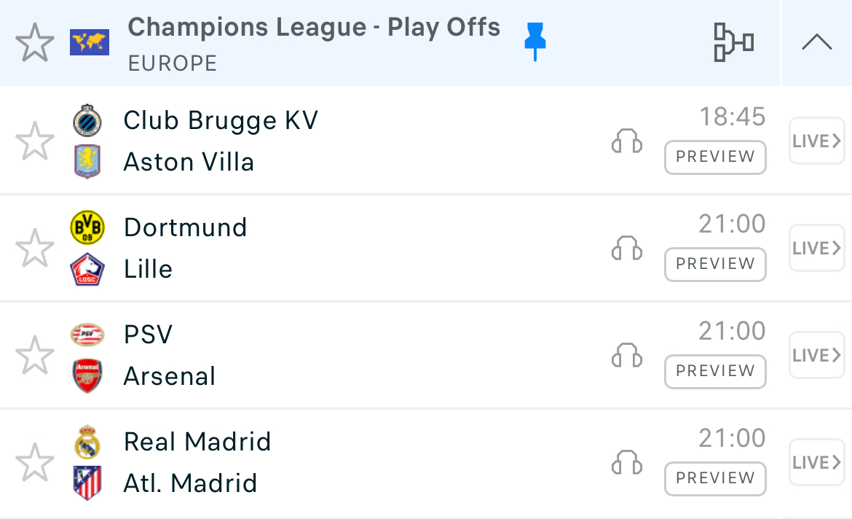
Task: Click LIVE button for Real Madrid match
Action: click(x=816, y=463)
